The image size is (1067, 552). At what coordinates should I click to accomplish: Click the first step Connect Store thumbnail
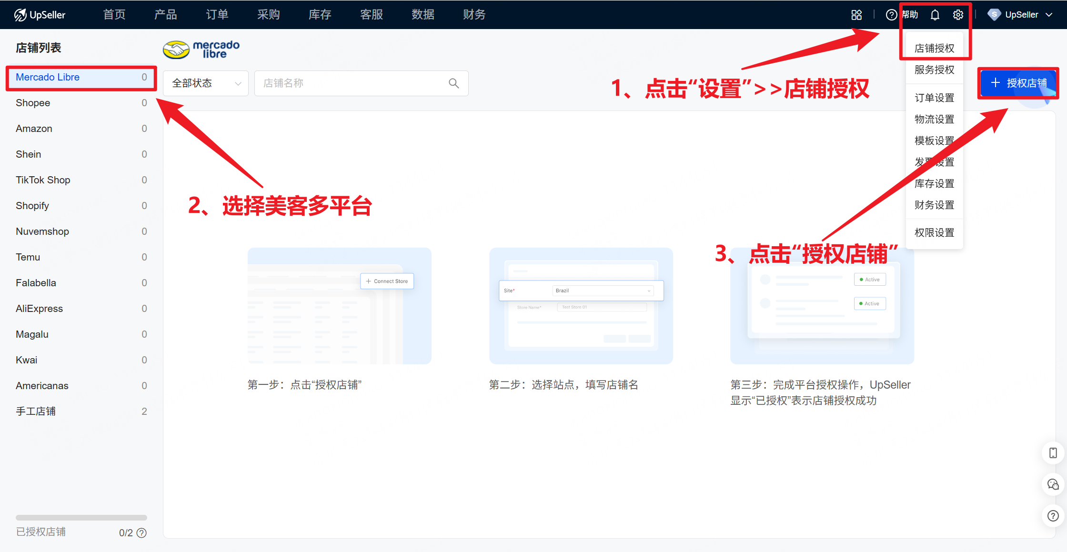339,306
